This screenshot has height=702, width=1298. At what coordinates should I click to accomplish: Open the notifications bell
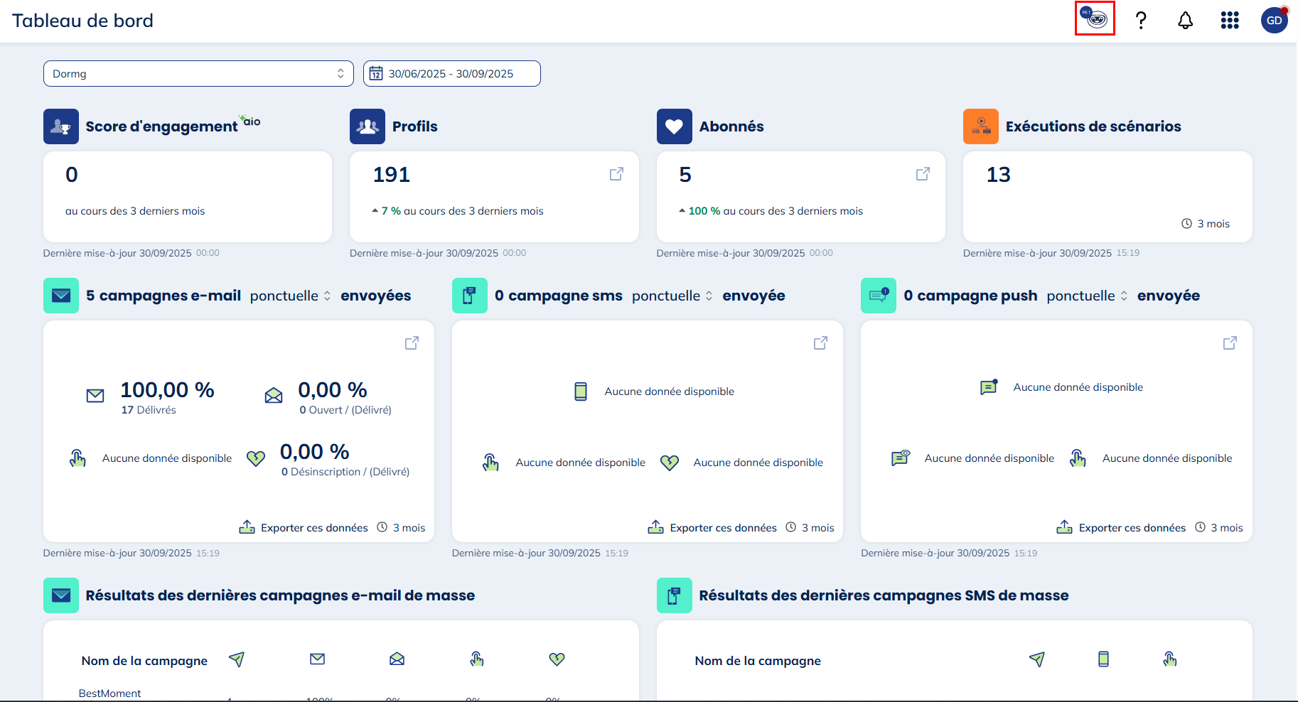[x=1185, y=20]
